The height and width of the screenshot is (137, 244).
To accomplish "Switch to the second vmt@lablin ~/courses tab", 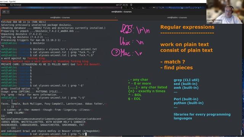I will click(177, 18).
